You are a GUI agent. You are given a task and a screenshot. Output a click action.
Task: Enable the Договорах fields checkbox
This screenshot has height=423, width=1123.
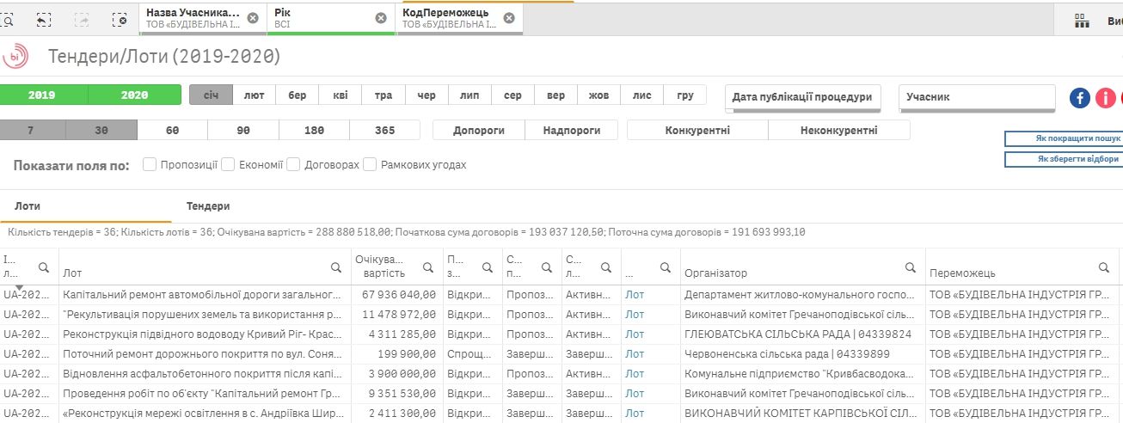point(293,164)
